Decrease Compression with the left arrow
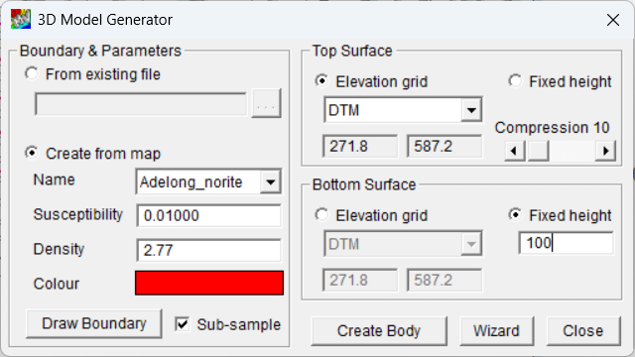Screen dimensions: 635x357 point(515,151)
